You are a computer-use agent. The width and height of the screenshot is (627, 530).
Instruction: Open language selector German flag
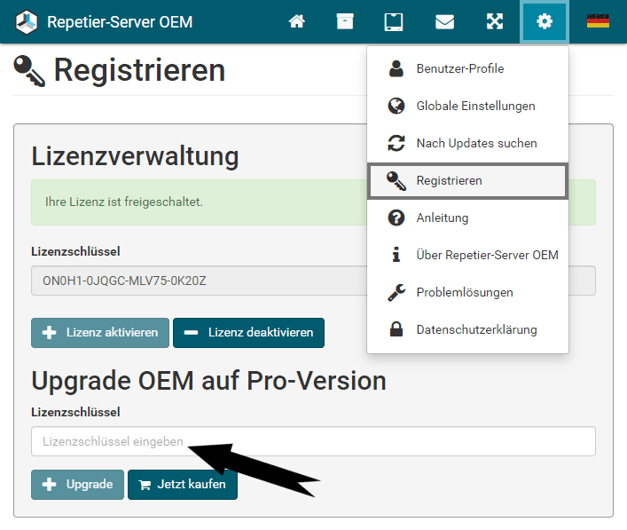click(598, 21)
